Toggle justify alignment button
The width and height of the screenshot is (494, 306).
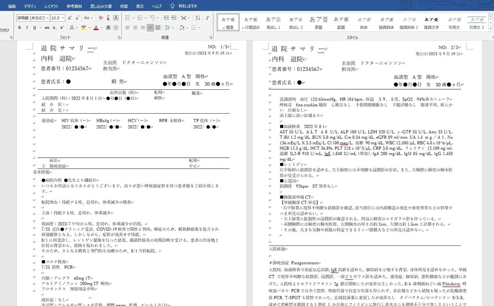click(x=150, y=28)
